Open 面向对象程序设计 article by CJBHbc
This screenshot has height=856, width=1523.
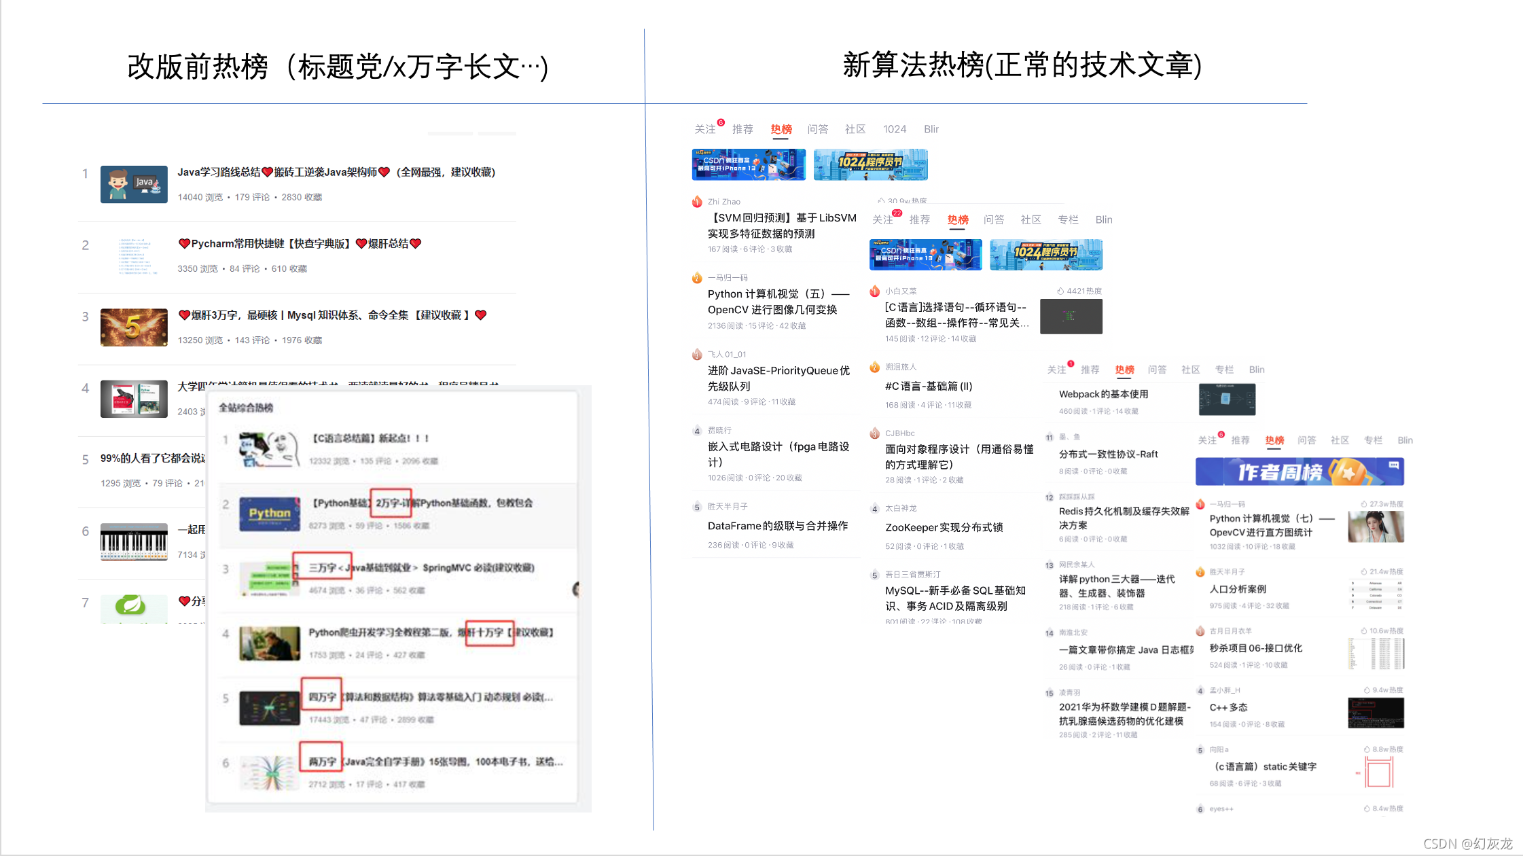(x=959, y=457)
